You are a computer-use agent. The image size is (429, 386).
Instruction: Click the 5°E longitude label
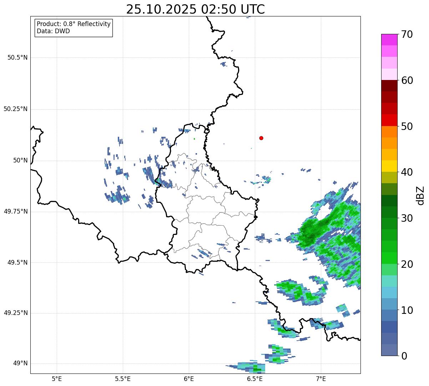pos(57,379)
